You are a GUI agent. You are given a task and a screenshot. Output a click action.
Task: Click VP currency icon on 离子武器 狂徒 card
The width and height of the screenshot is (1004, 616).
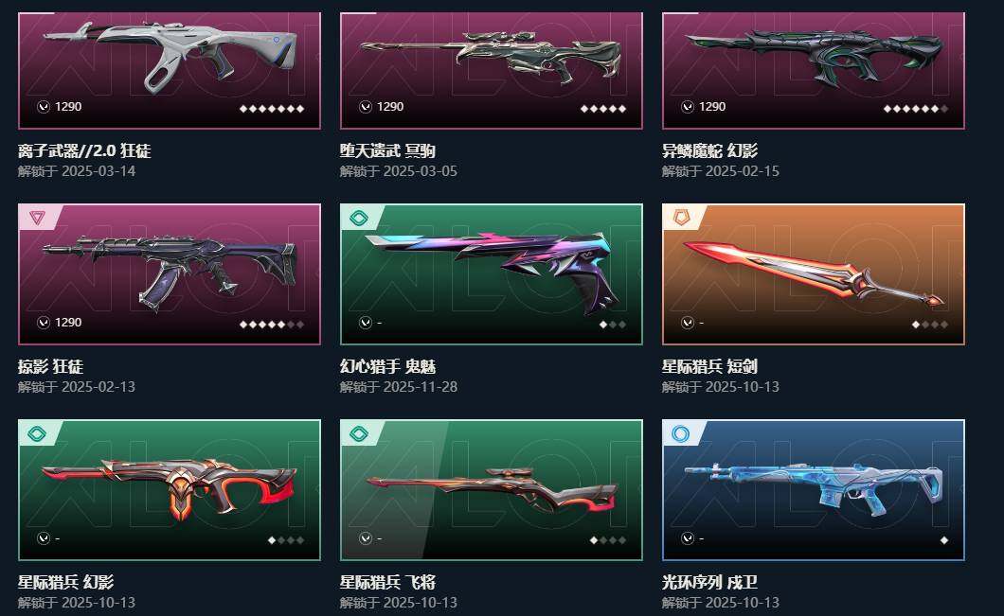(x=44, y=107)
